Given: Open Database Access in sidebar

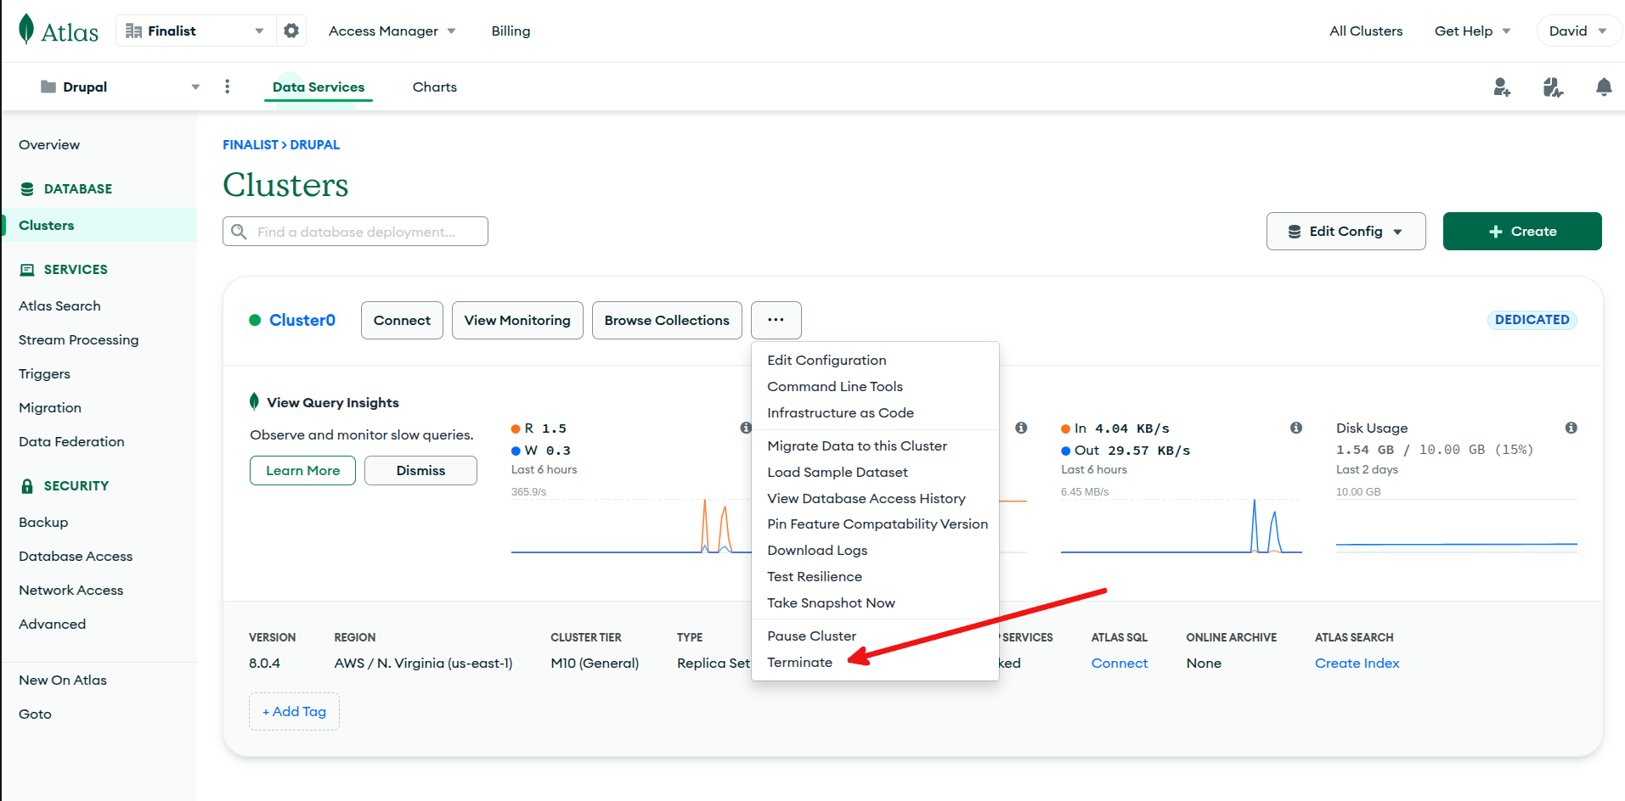Looking at the screenshot, I should click(x=76, y=556).
